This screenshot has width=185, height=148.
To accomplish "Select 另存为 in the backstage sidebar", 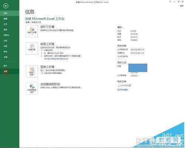I will tap(10, 35).
